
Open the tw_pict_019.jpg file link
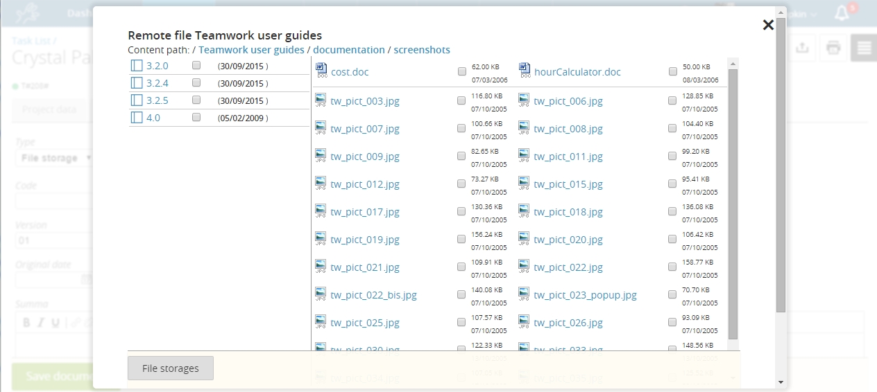click(365, 240)
